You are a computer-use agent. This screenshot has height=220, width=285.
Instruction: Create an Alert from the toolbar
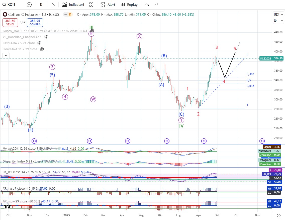[108, 5]
